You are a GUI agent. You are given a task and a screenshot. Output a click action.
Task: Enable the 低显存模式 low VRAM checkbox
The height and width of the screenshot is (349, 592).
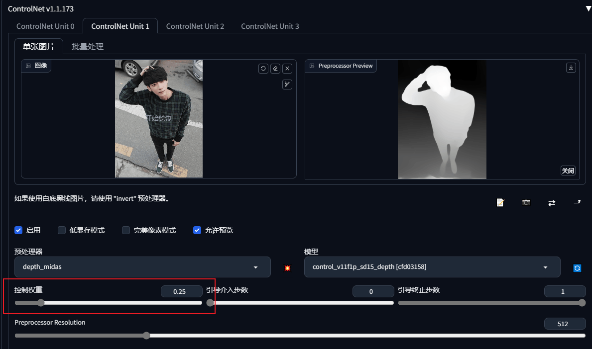(62, 230)
